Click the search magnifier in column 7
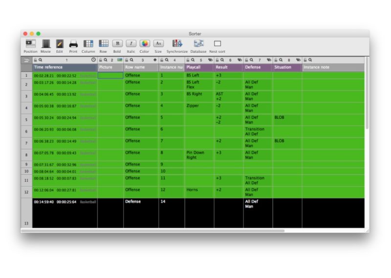The height and width of the screenshot is (278, 391). pyautogui.click(x=252, y=60)
